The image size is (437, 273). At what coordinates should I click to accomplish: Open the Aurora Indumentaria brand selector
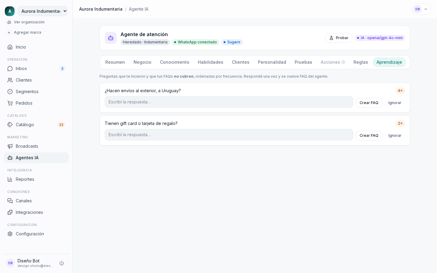click(42, 11)
